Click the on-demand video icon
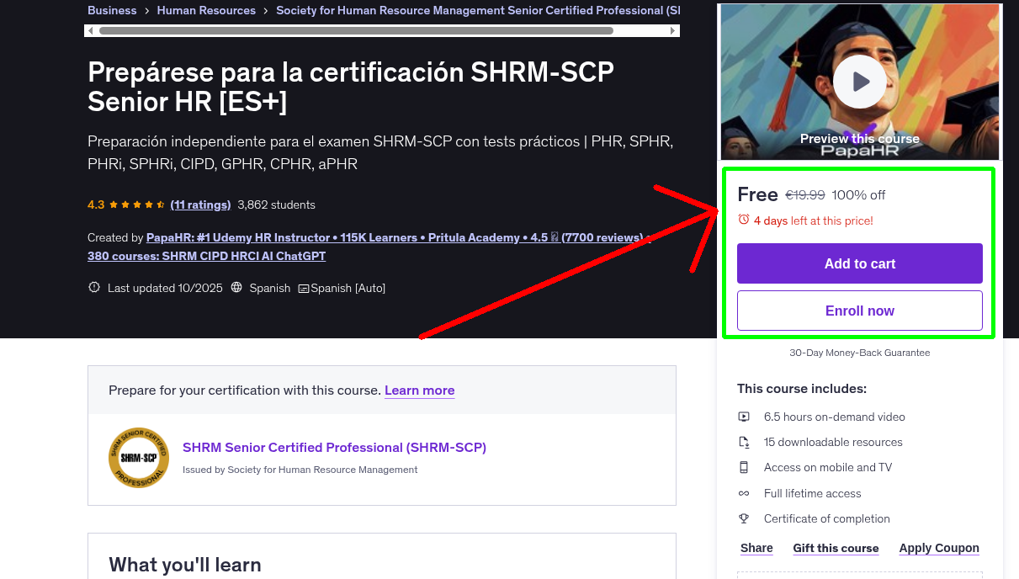This screenshot has height=579, width=1019. pos(744,417)
